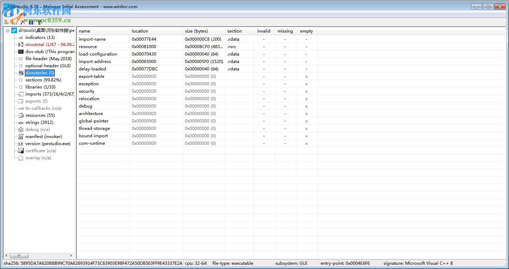Select manifest (invoker) tree item
The height and width of the screenshot is (269, 509).
tap(43, 137)
